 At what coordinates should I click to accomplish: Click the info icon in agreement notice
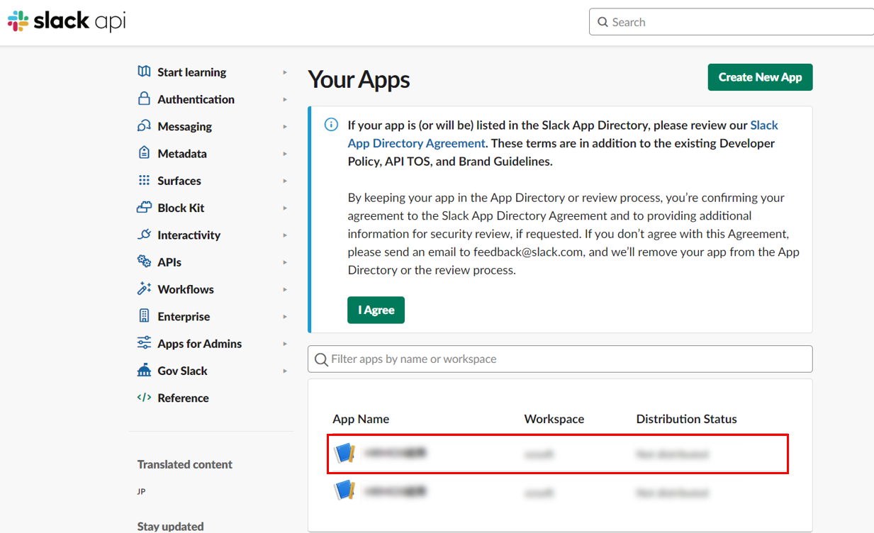click(331, 125)
